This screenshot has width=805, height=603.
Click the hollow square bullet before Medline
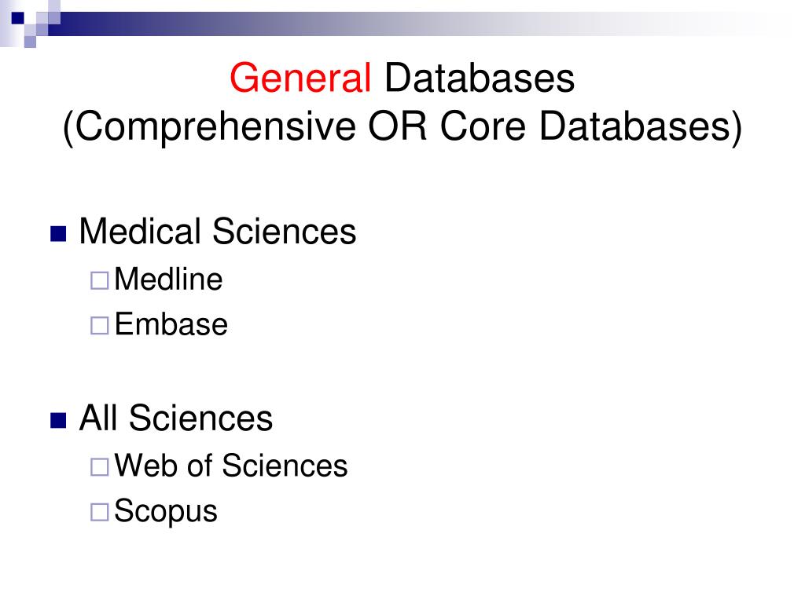pyautogui.click(x=99, y=280)
